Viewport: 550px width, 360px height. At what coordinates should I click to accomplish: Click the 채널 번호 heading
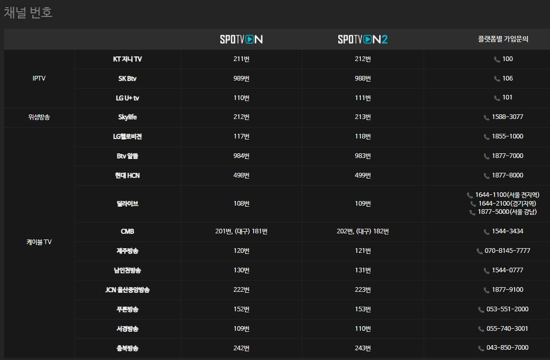coord(28,13)
